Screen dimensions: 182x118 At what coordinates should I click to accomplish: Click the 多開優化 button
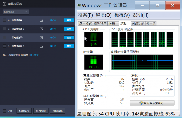click(x=58, y=111)
